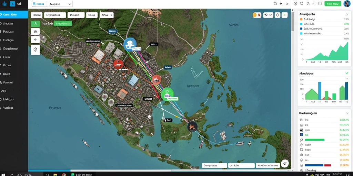Close the top analytics card
This screenshot has height=176, width=353.
point(347,14)
